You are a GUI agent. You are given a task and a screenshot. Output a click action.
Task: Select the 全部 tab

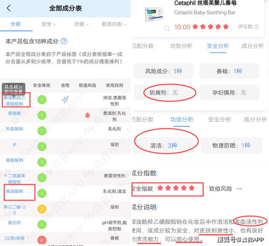(16, 24)
